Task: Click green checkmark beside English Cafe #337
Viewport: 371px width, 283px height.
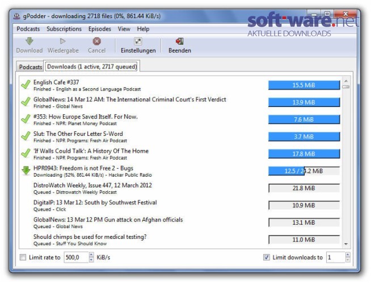Action: (26, 84)
